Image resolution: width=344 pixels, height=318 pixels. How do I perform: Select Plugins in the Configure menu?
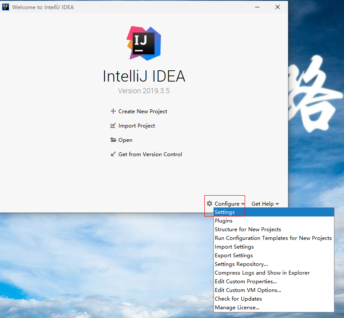pyautogui.click(x=274, y=221)
